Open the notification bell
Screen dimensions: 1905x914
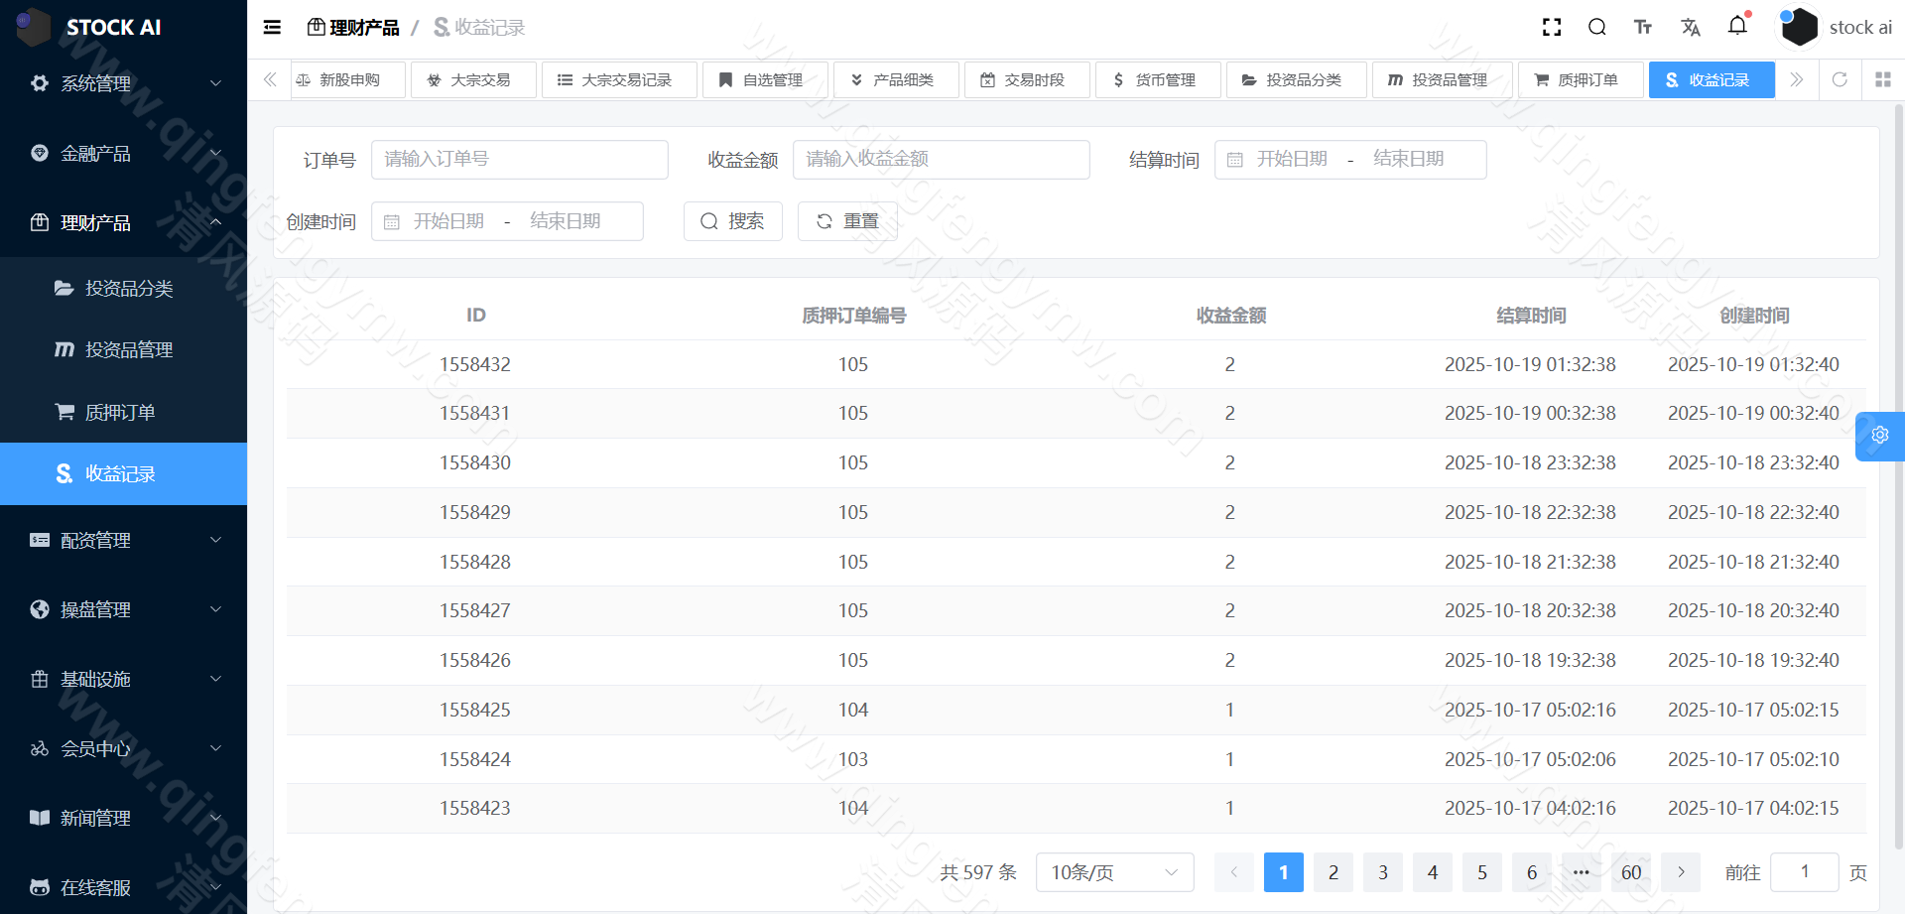click(x=1737, y=27)
